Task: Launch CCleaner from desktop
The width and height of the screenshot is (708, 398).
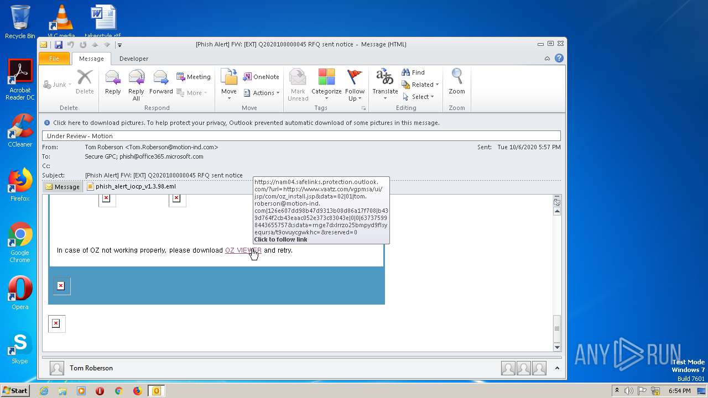Action: pos(20,130)
